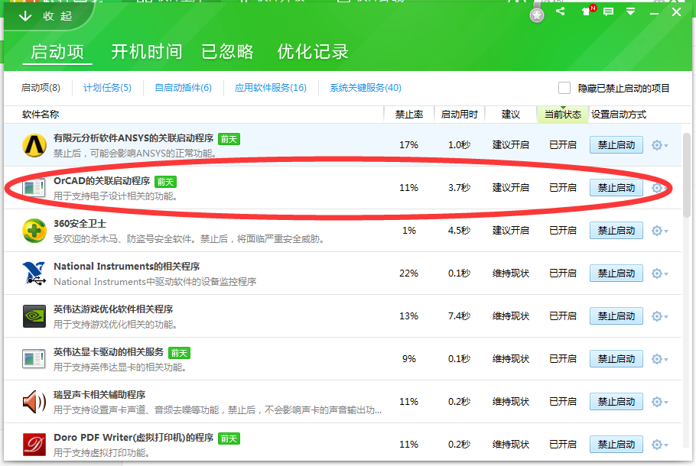Click the share icon in title bar
696x466 pixels.
coord(560,11)
